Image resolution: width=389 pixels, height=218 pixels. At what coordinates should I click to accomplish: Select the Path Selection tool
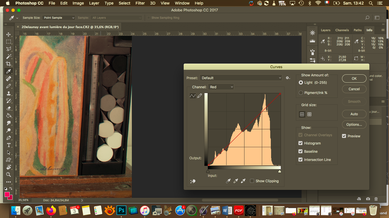(x=9, y=152)
